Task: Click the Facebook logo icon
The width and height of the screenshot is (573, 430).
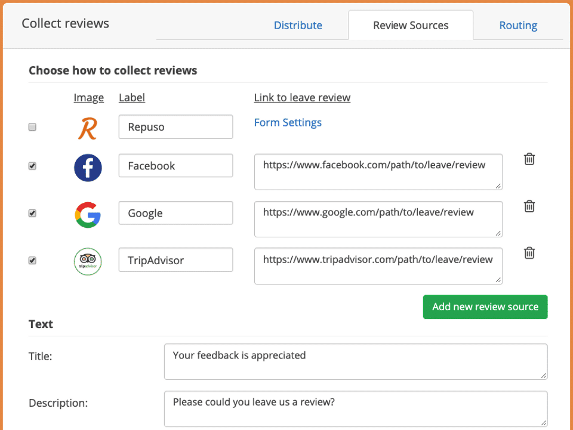Action: (x=88, y=168)
